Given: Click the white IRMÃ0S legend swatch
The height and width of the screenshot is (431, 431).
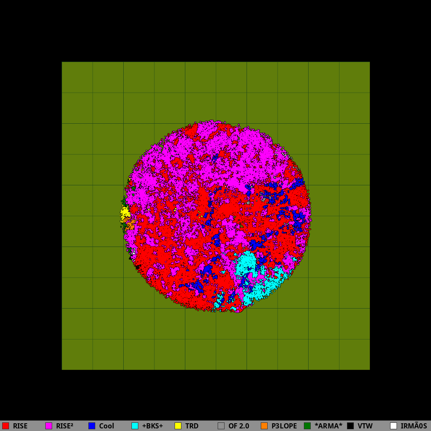Looking at the screenshot, I should pos(394,426).
